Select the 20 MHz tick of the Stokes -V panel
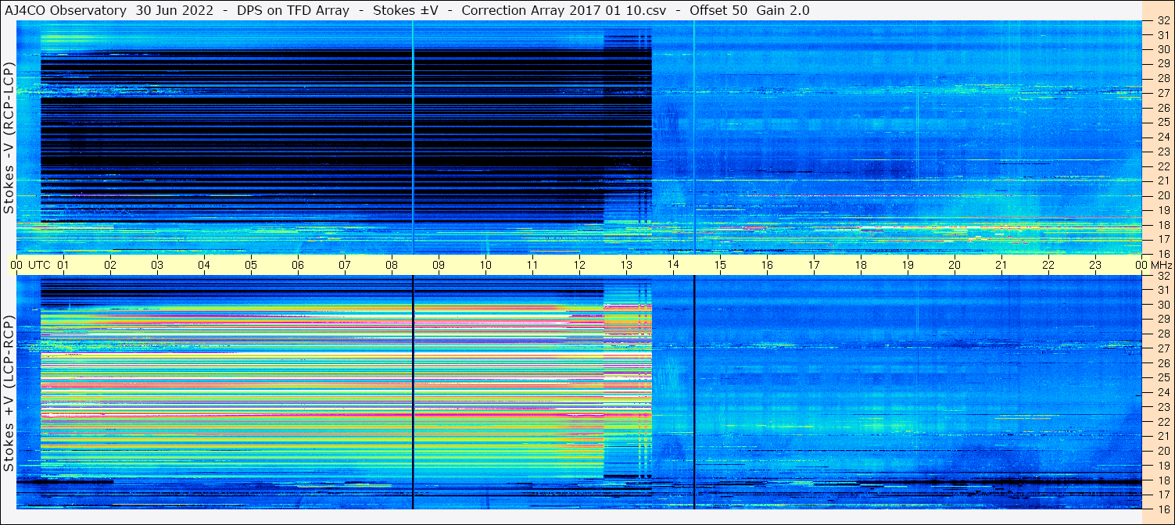This screenshot has height=525, width=1175. [x=1162, y=195]
